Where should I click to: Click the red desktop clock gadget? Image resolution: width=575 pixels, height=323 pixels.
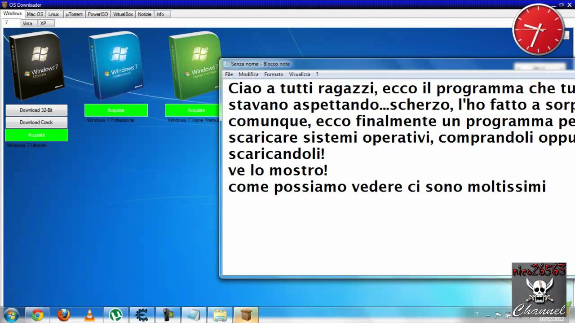(538, 30)
